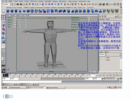Click the translucent purple cube shelf icon

(48, 11)
